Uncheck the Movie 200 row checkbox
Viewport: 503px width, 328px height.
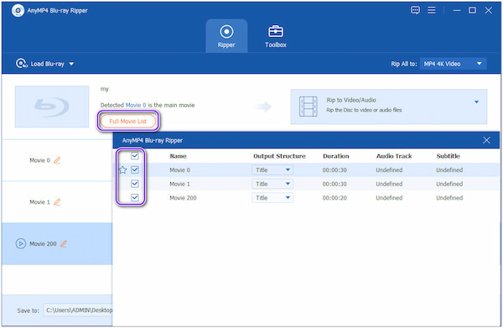(x=135, y=198)
